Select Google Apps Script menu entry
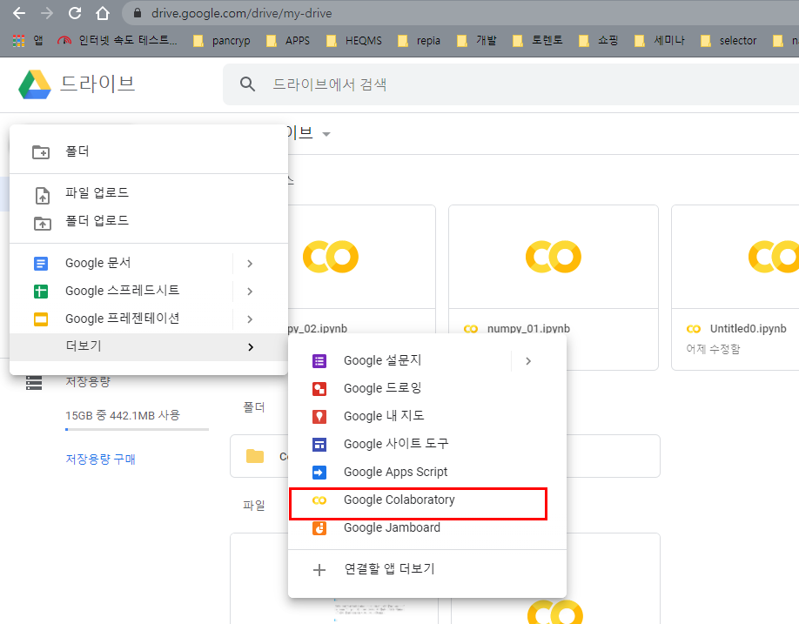 pos(395,472)
